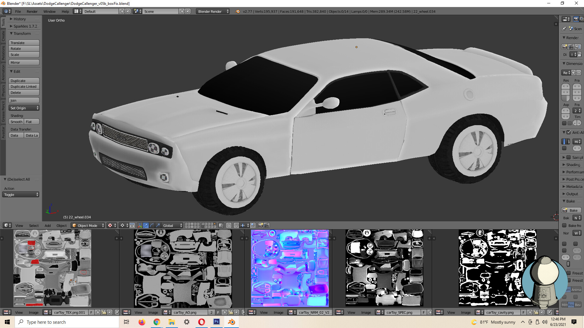Open the viewport shading sphere selector

click(x=112, y=225)
